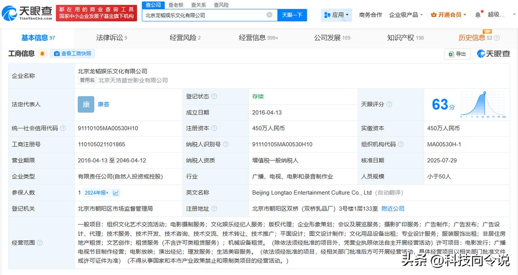This screenshot has height=275, width=518.
Task: Click registration number 110105021101865
Action: click(102, 144)
